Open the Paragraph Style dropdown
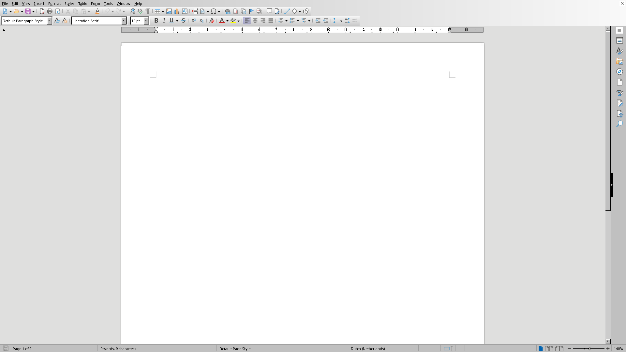Viewport: 626px width, 352px height. click(x=49, y=21)
